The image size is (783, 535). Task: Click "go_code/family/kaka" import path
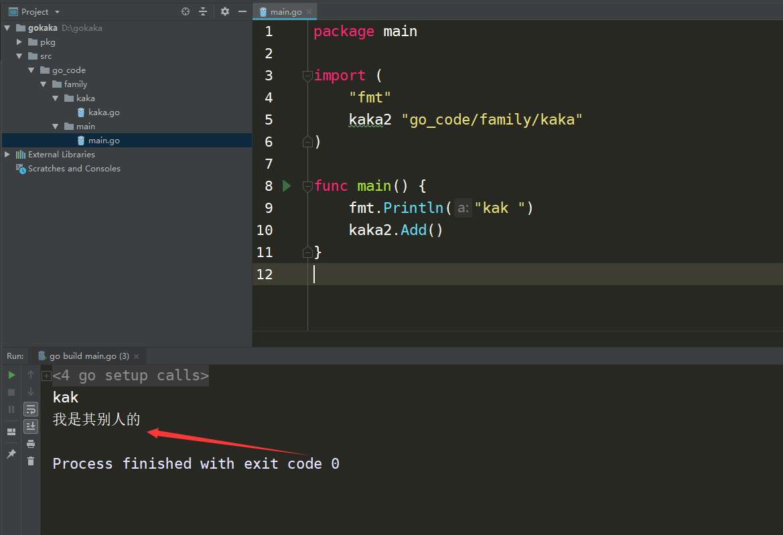pyautogui.click(x=492, y=120)
